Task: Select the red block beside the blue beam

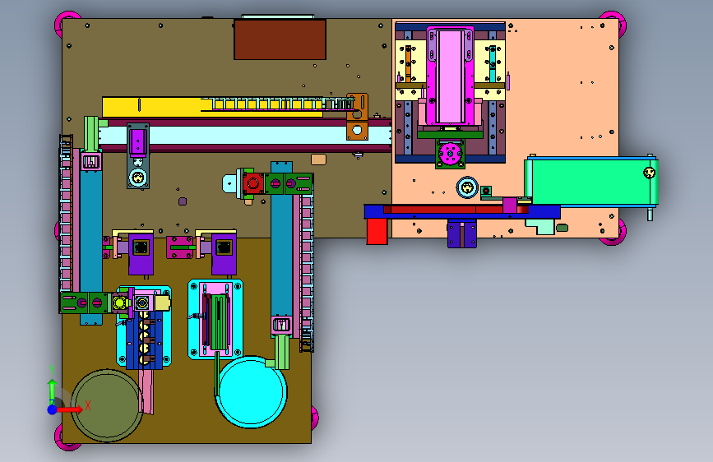Action: point(377,232)
